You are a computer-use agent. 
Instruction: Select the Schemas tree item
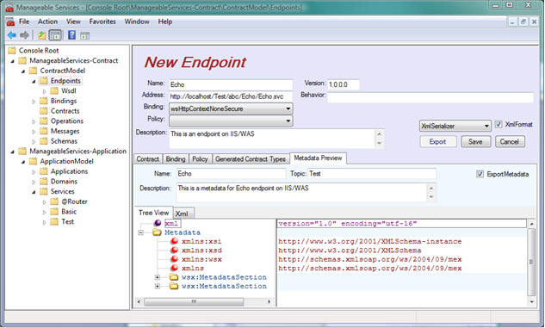click(x=64, y=141)
